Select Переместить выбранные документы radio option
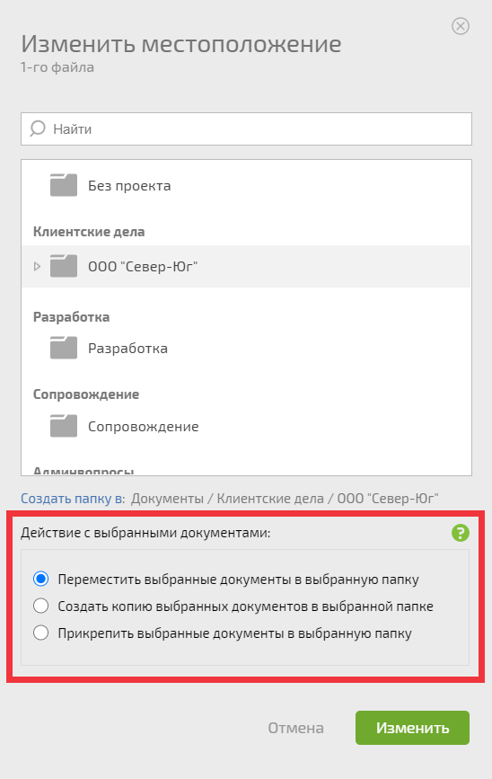Viewport: 492px width, 779px height. tap(40, 579)
